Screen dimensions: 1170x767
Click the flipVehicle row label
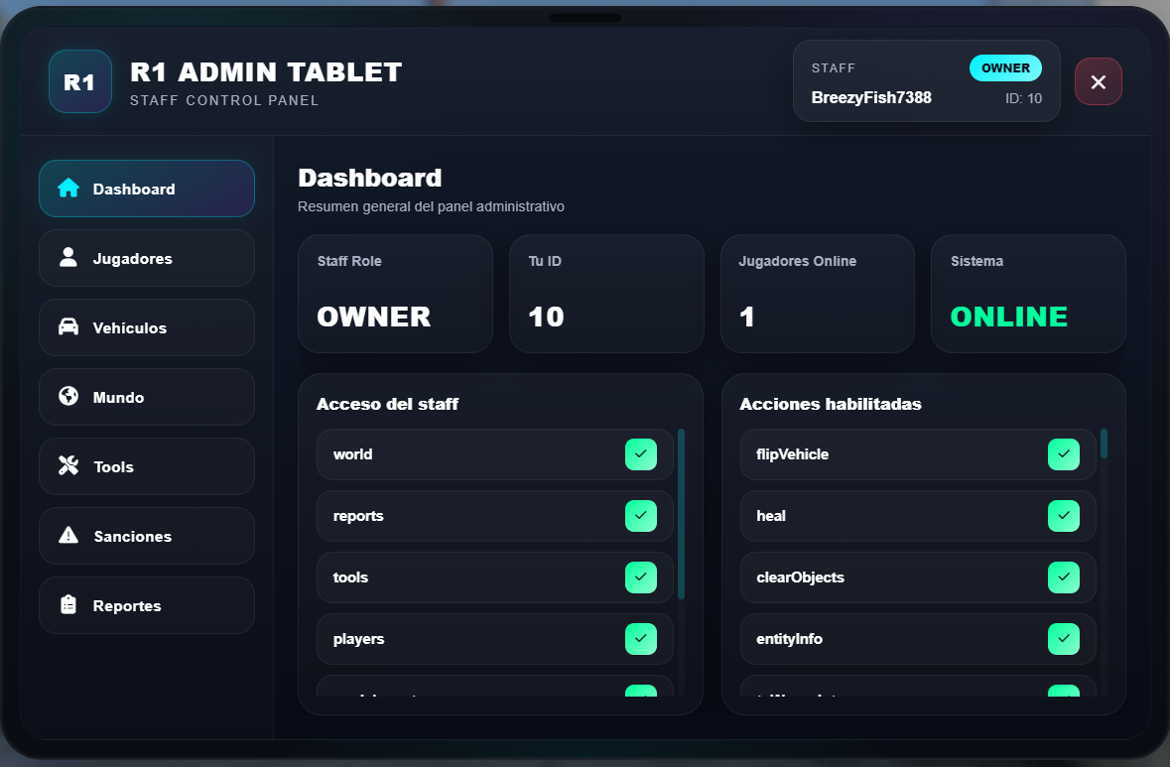[x=793, y=454]
